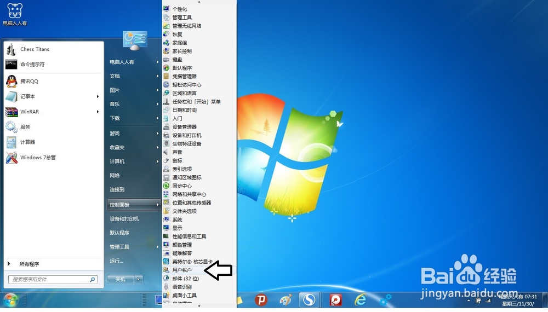The width and height of the screenshot is (548, 312).
Task: Click the 搜索程序和文件 search box
Action: pyautogui.click(x=53, y=279)
